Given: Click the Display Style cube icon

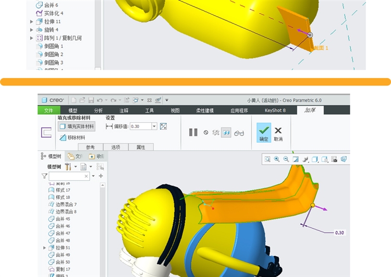Looking at the screenshot, I should coord(315,159).
